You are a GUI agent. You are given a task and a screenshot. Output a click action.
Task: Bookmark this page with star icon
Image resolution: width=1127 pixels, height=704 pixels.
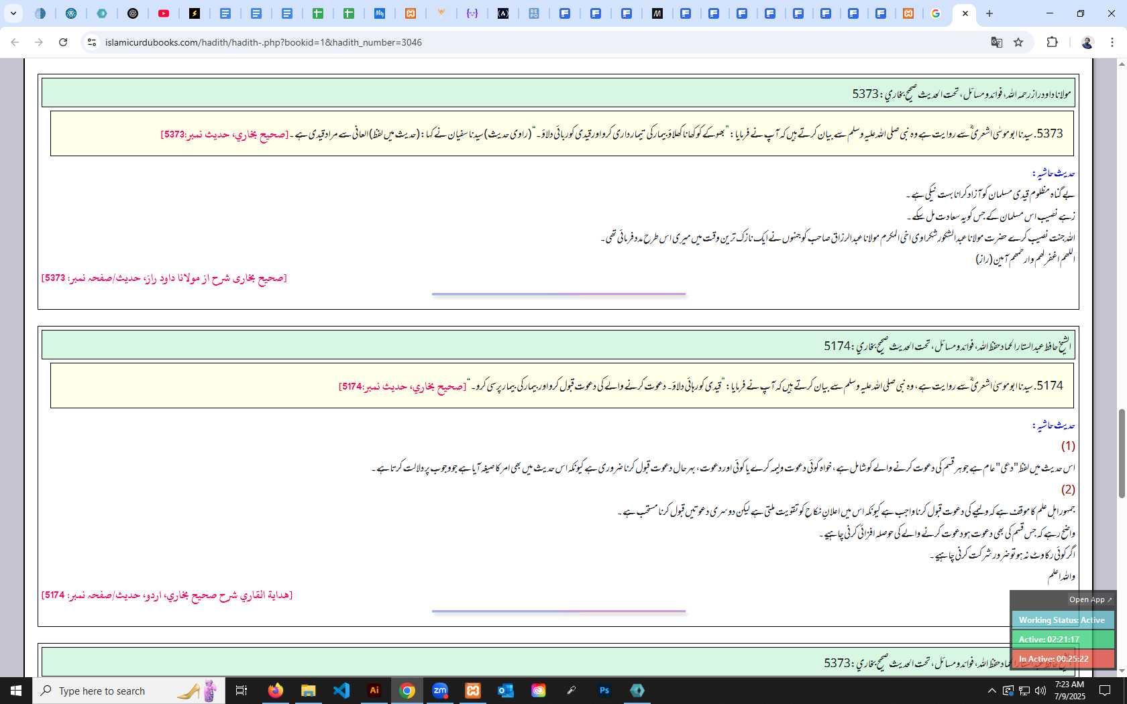(x=1018, y=42)
